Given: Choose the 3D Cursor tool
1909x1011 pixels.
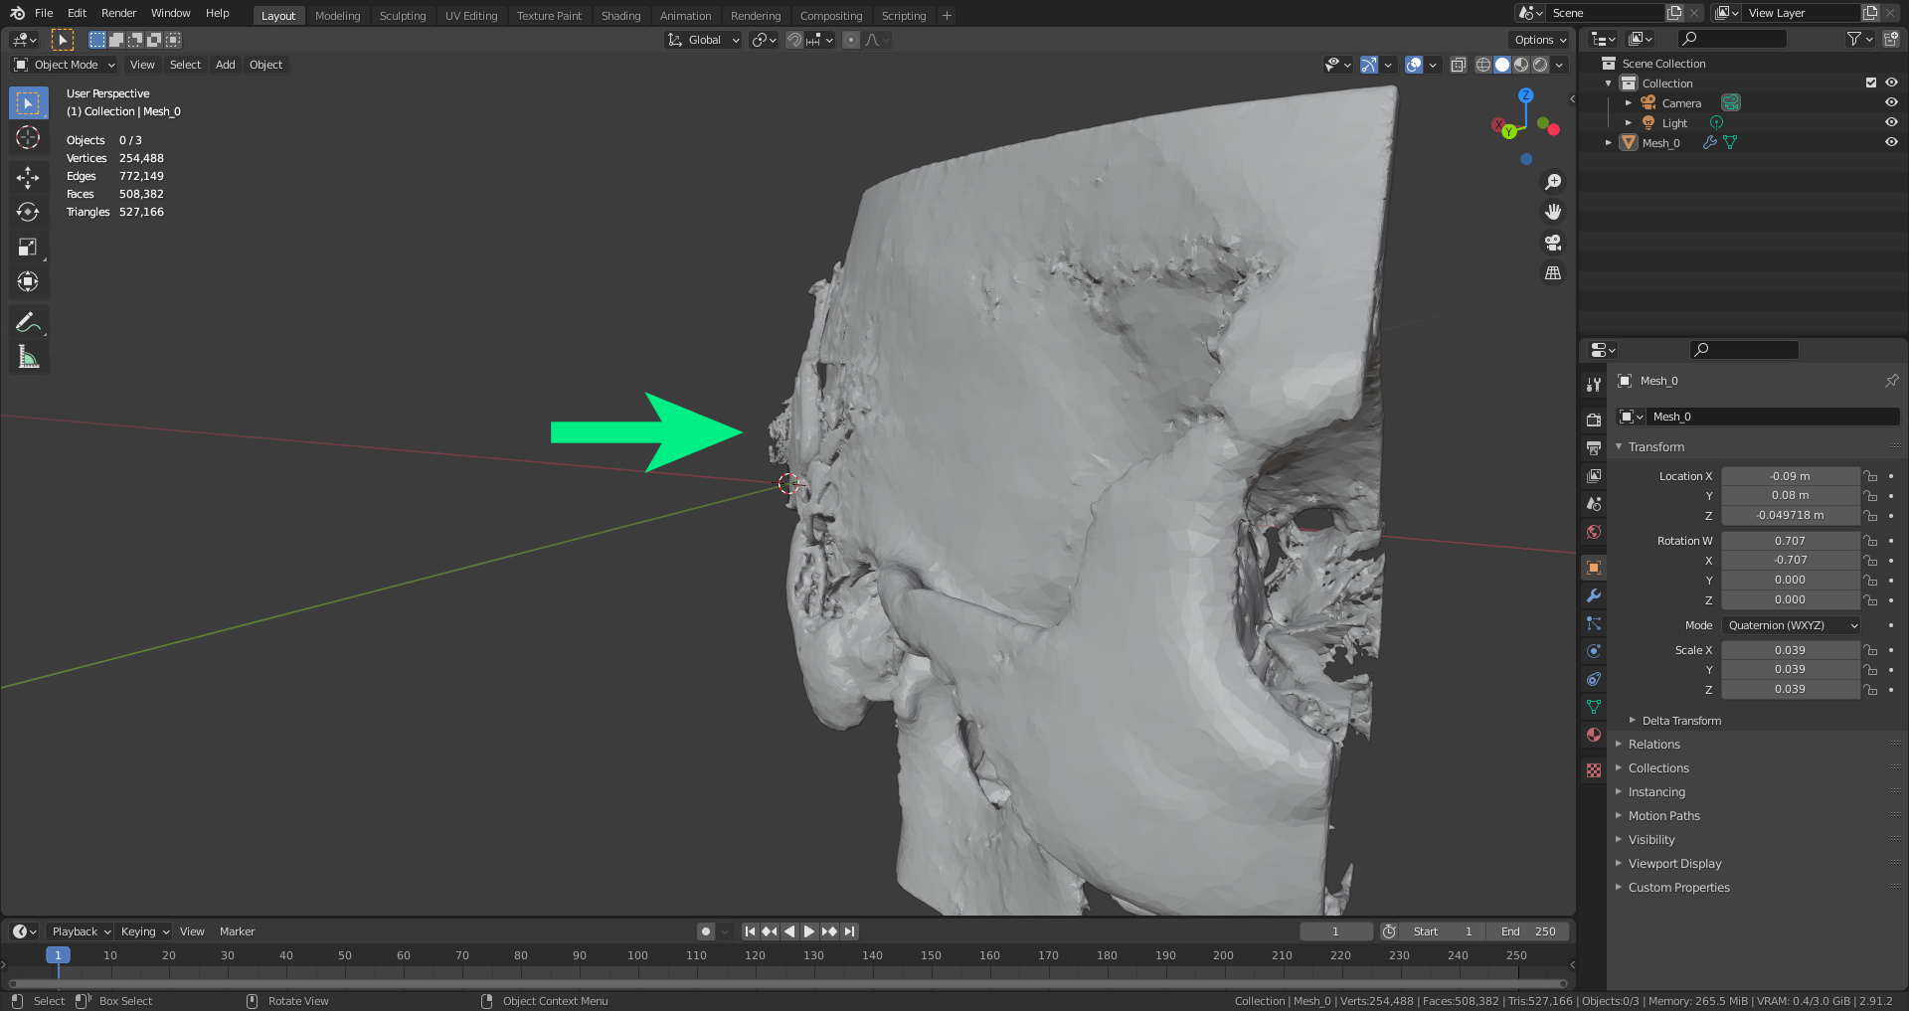Looking at the screenshot, I should point(28,137).
